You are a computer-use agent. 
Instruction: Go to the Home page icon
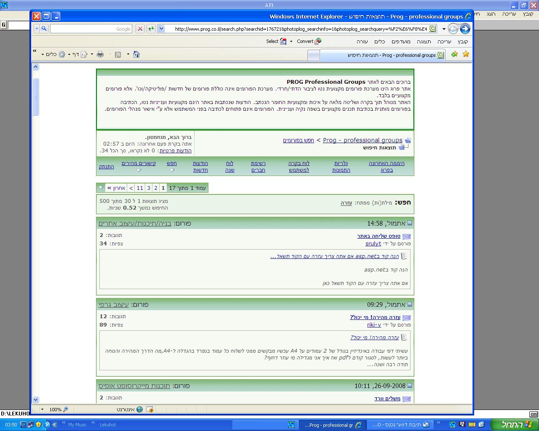pos(136,54)
